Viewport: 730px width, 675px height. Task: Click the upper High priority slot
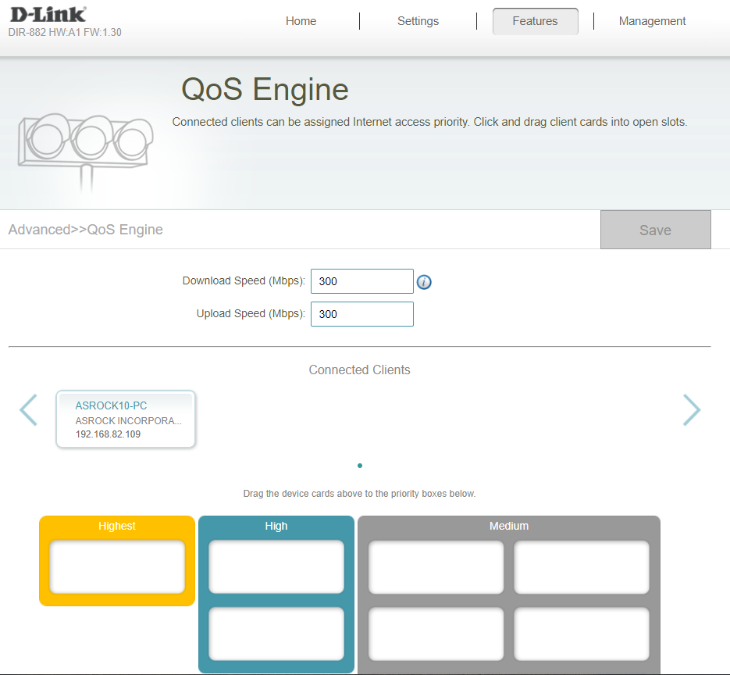pos(276,566)
